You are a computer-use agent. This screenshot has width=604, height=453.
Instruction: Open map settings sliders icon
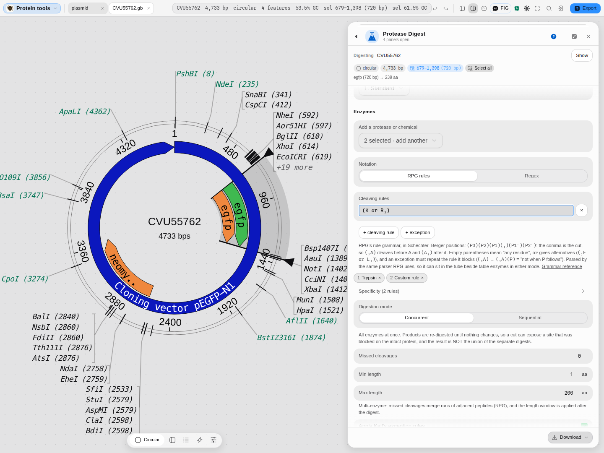coord(213,440)
